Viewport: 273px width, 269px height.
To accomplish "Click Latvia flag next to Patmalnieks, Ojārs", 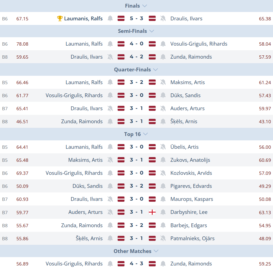I will pyautogui.click(x=152, y=238).
